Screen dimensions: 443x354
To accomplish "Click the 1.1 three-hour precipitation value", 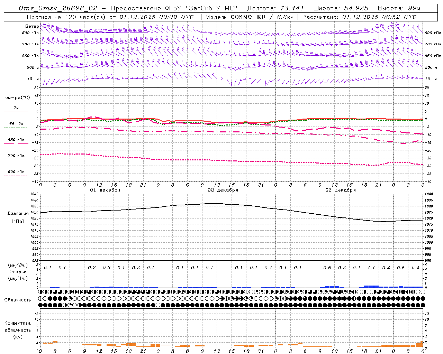I will click(371, 268).
